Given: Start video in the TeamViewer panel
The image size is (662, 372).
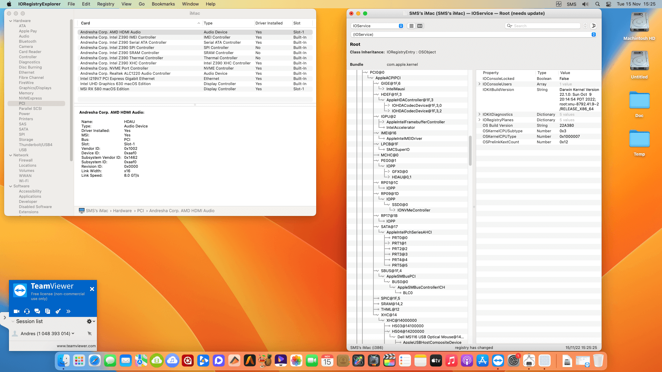Looking at the screenshot, I should coord(16,311).
